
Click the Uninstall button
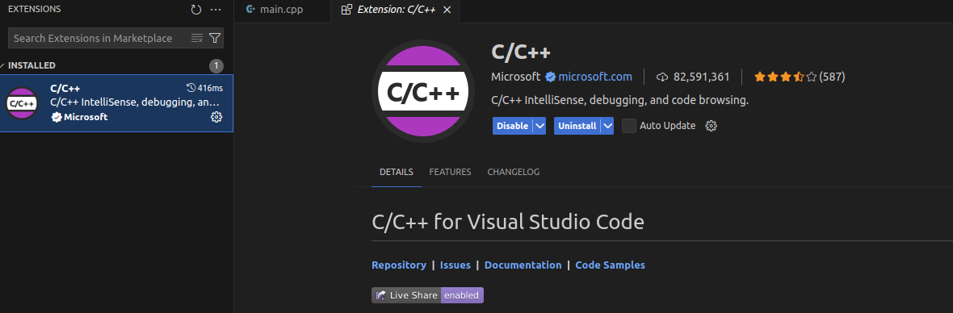(577, 126)
